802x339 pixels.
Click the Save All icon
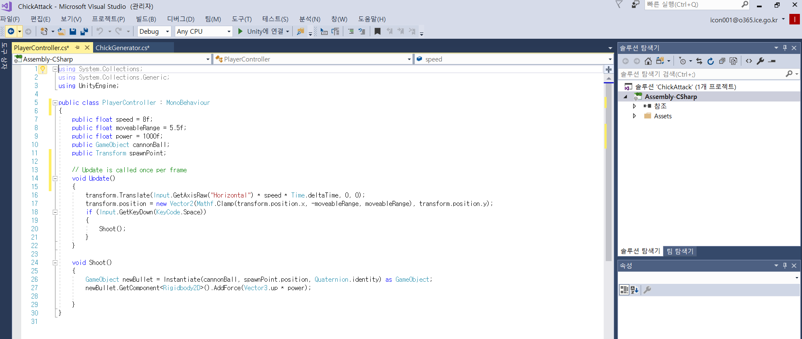pyautogui.click(x=84, y=32)
